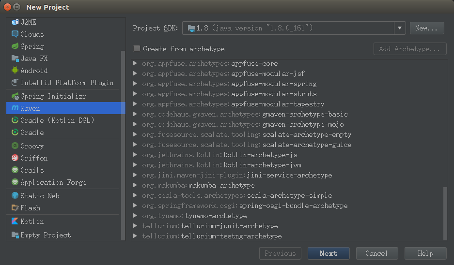
Task: Go to Next step
Action: pyautogui.click(x=329, y=253)
